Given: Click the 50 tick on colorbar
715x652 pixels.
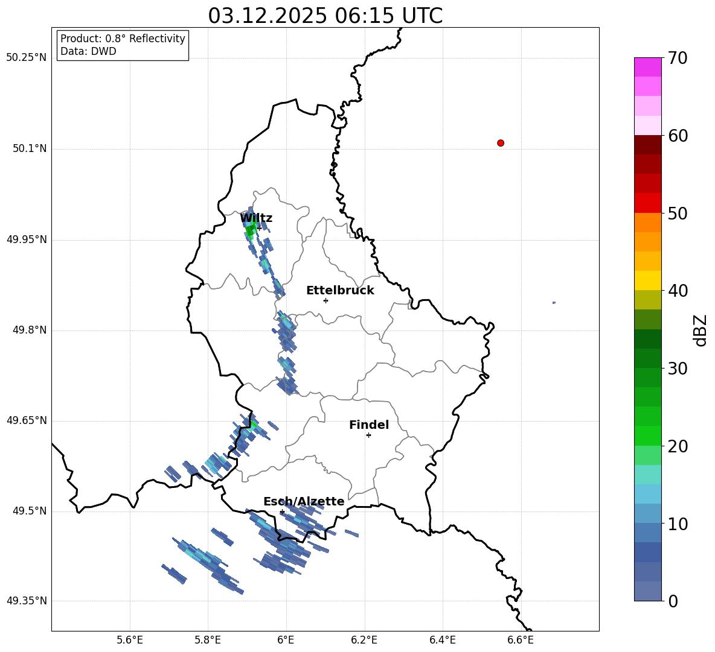Looking at the screenshot, I should click(x=678, y=213).
